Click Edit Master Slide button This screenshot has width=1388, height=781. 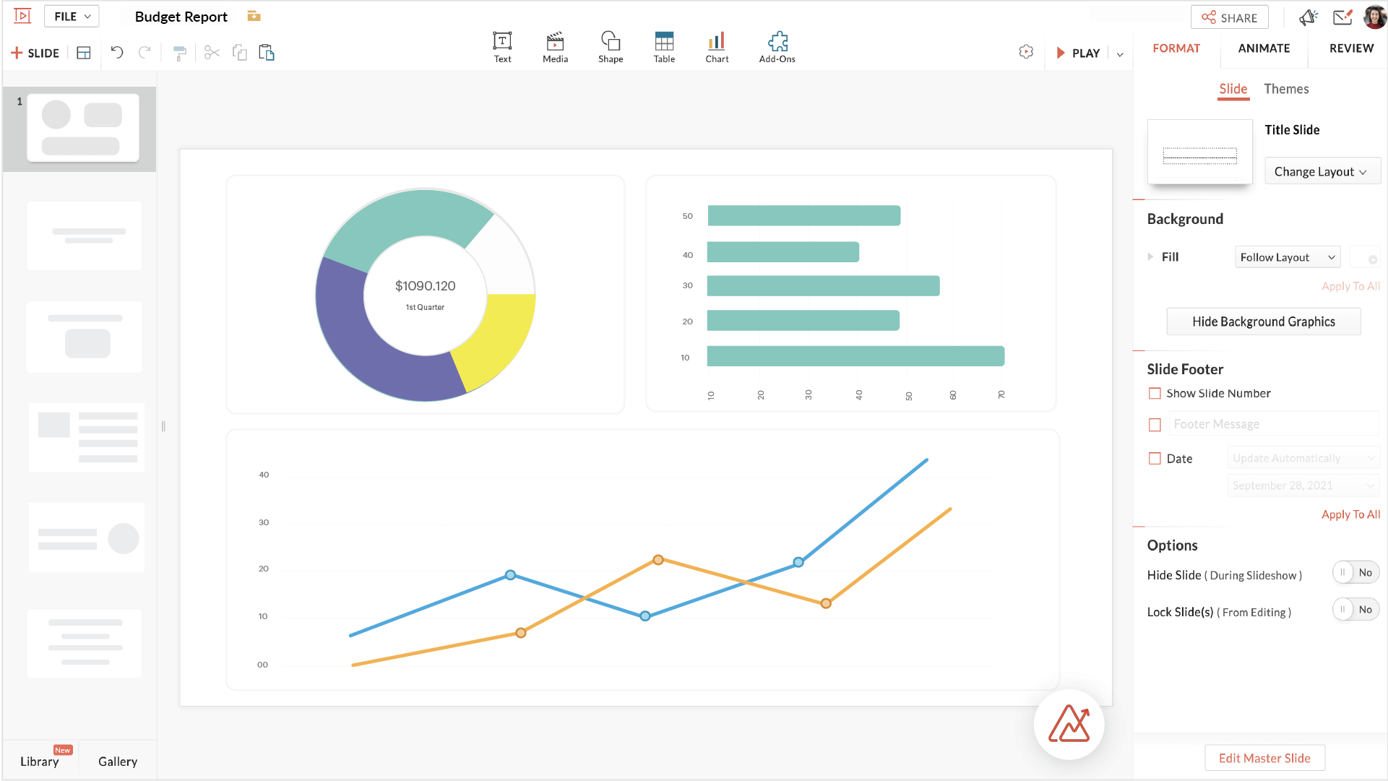click(1264, 758)
